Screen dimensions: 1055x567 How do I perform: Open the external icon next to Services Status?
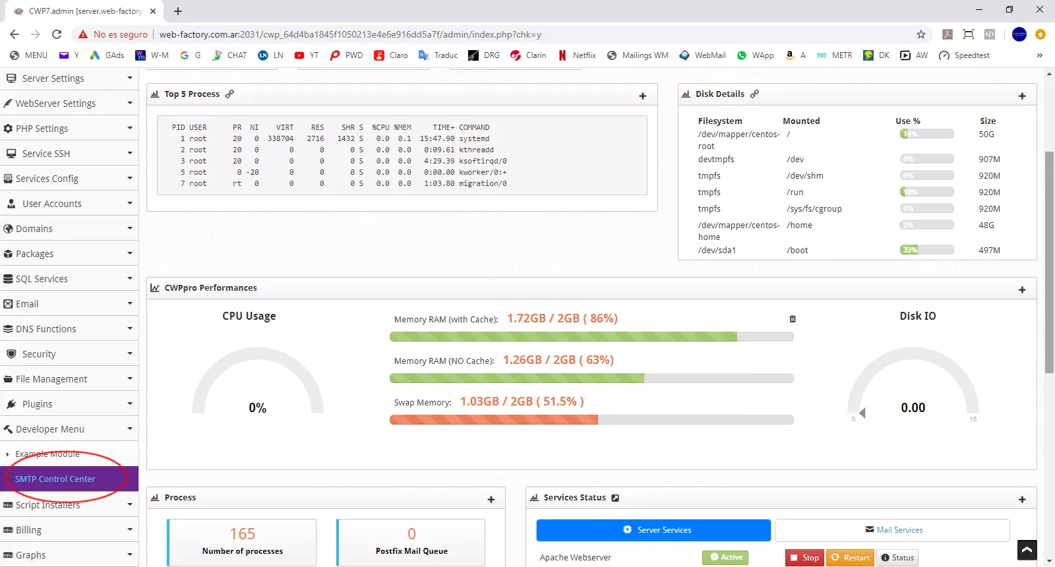pyautogui.click(x=615, y=498)
